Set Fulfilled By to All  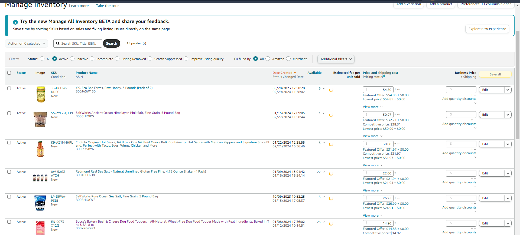pyautogui.click(x=255, y=59)
